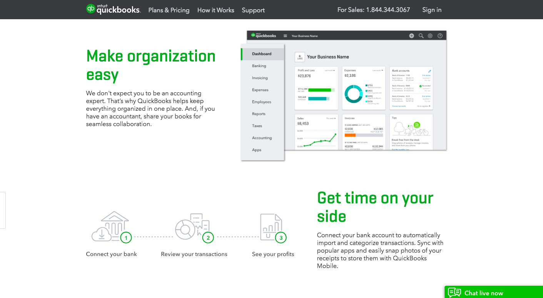Click the green Reconciled checkmark icon

pos(421,86)
